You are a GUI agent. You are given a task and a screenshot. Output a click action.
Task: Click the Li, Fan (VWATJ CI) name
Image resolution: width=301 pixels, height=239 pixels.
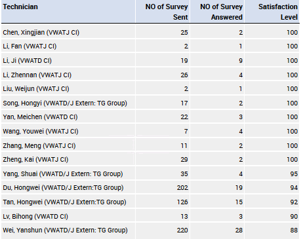point(30,46)
